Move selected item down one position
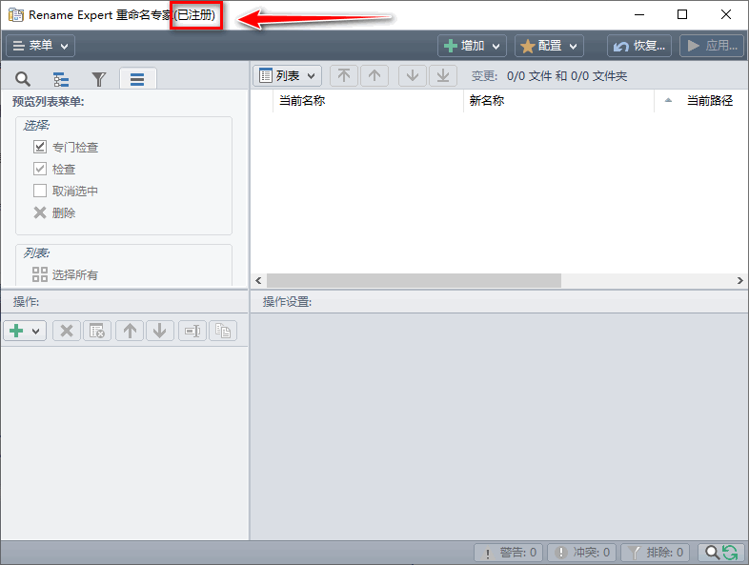The image size is (749, 565). [x=413, y=75]
